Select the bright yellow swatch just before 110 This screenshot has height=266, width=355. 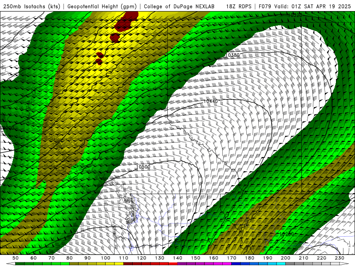click(x=119, y=263)
